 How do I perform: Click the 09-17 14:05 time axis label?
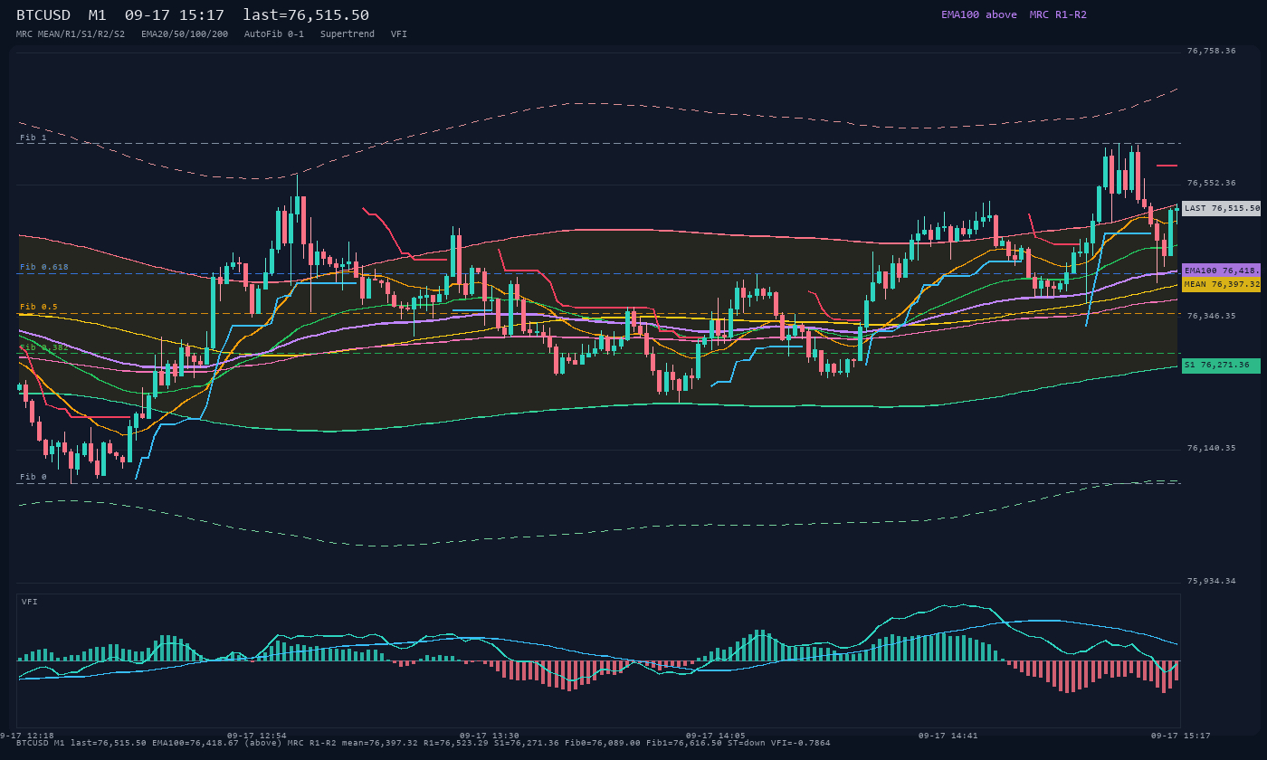pyautogui.click(x=716, y=736)
